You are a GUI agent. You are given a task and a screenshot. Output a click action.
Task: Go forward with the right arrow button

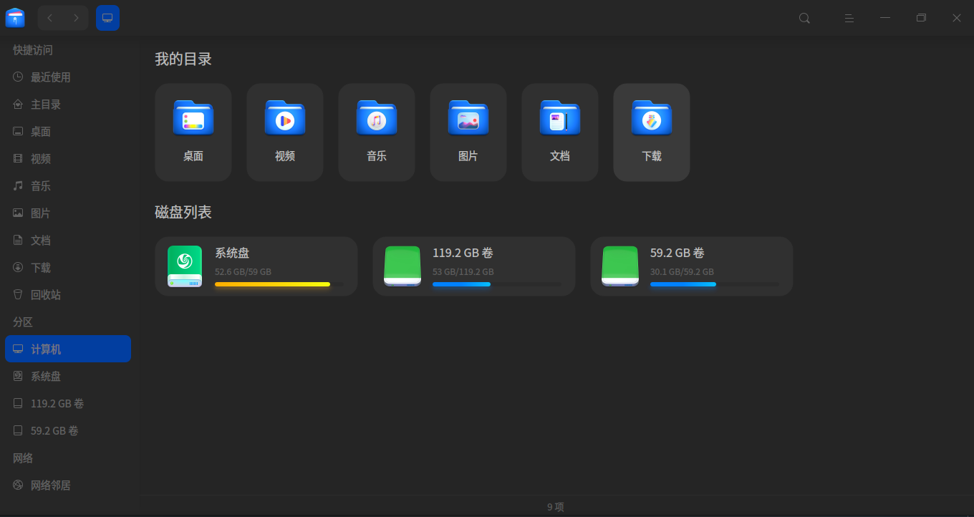(x=76, y=18)
